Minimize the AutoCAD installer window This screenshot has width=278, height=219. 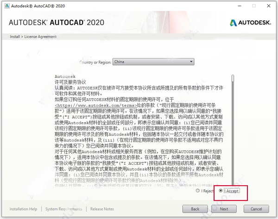(240, 6)
